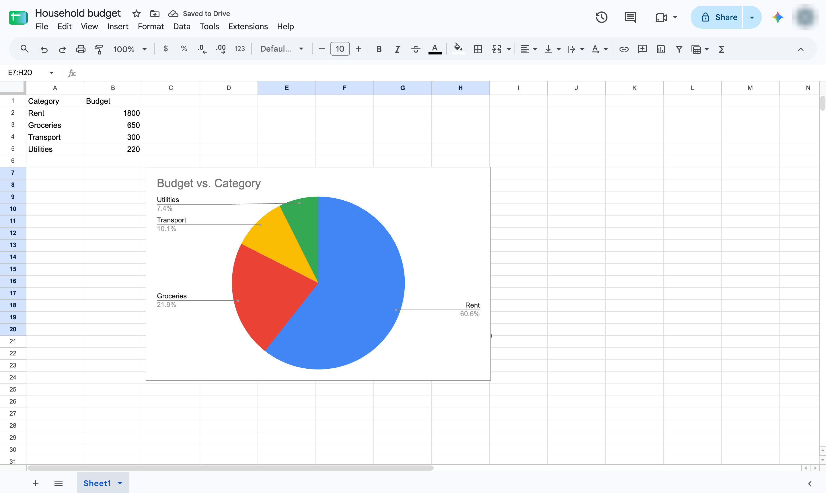This screenshot has height=493, width=826.
Task: Open the text color picker
Action: tap(435, 49)
